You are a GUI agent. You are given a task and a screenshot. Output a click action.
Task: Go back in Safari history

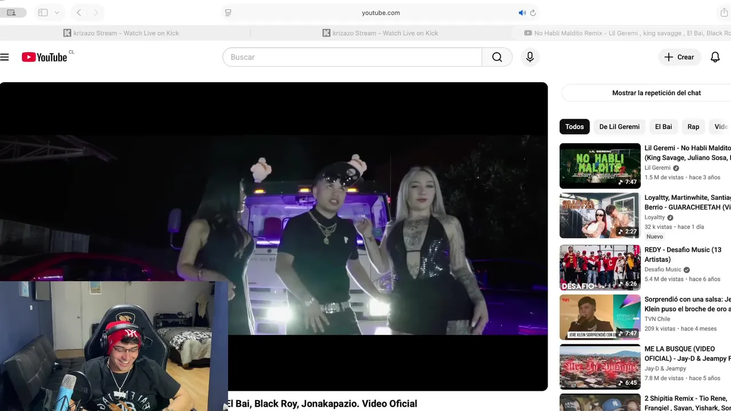(x=79, y=13)
